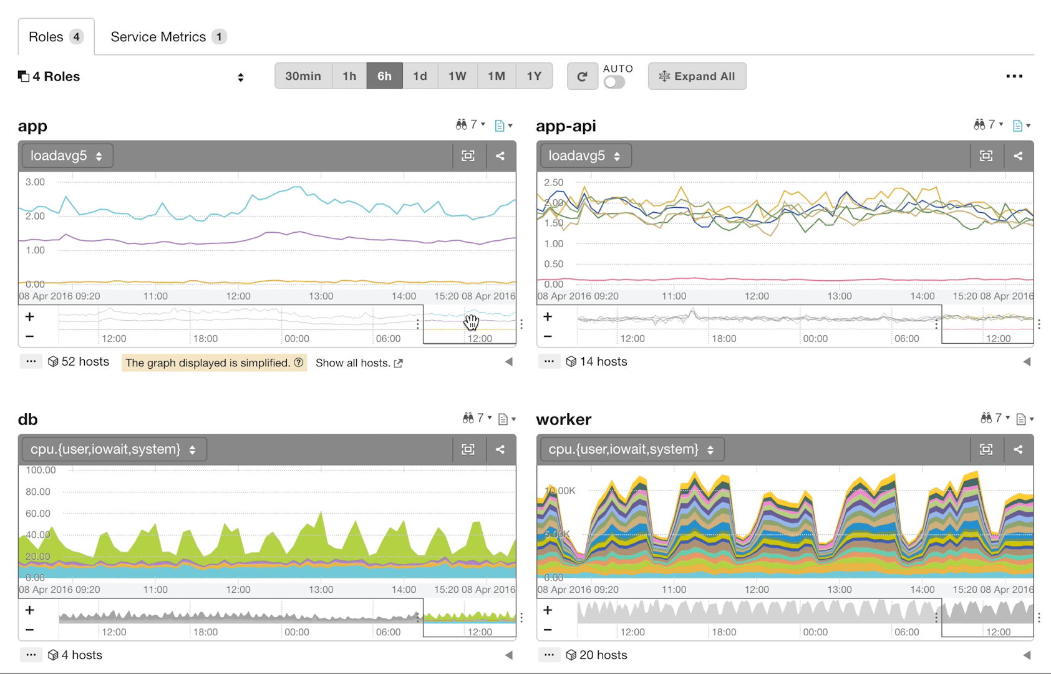
Task: Open fullscreen view of the db cpu graph
Action: 468,449
